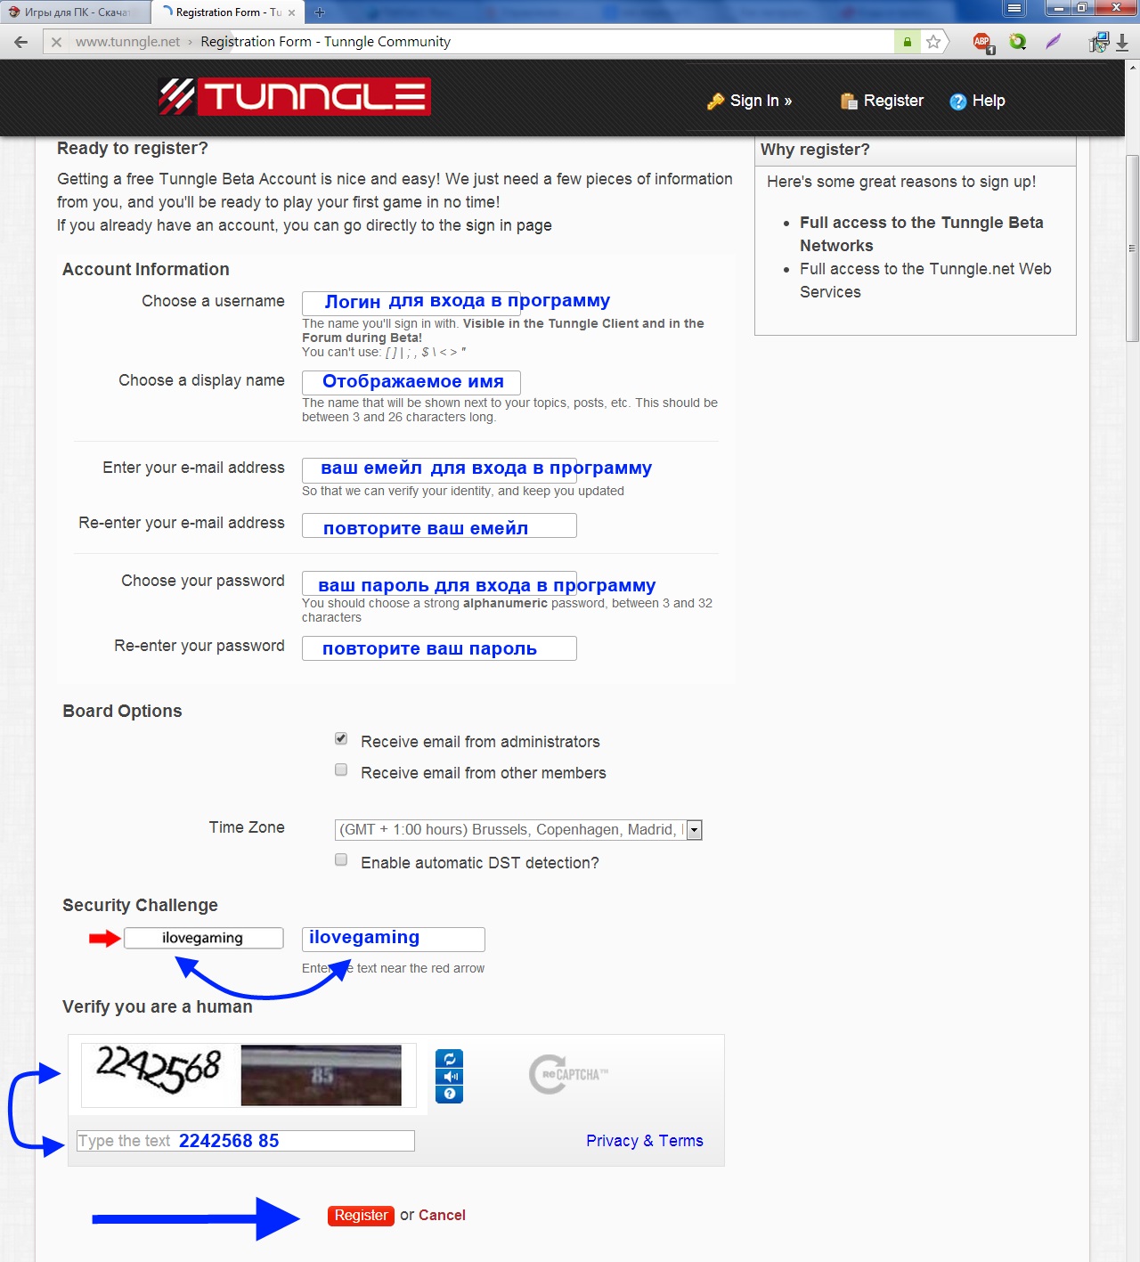Bookmark page with the star icon
The width and height of the screenshot is (1140, 1262).
[933, 42]
